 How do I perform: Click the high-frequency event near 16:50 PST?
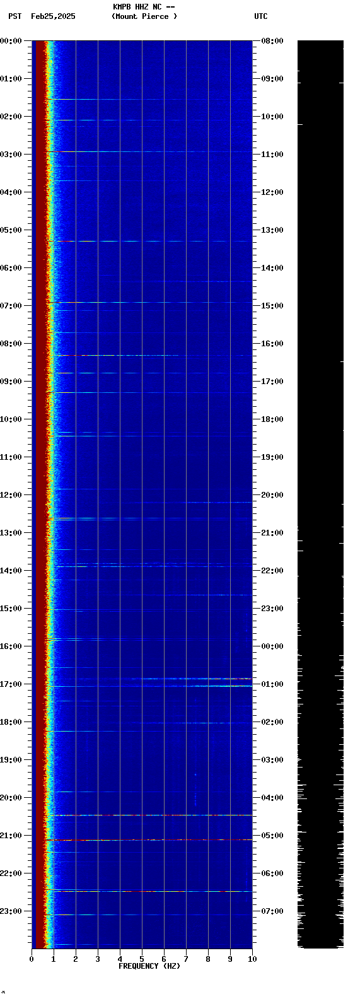(195, 679)
